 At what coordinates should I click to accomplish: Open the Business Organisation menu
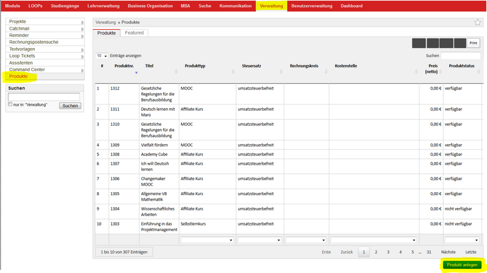(x=150, y=6)
